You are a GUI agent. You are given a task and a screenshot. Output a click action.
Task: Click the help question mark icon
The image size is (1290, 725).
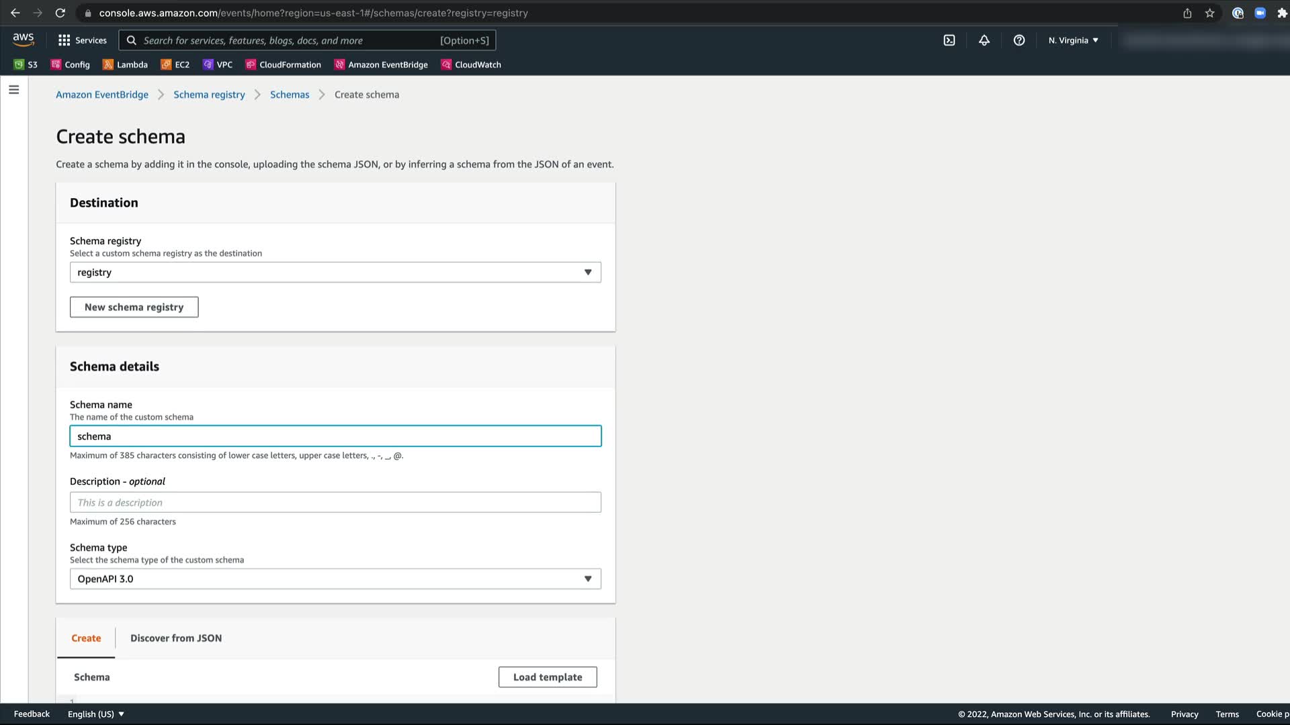tap(1019, 40)
